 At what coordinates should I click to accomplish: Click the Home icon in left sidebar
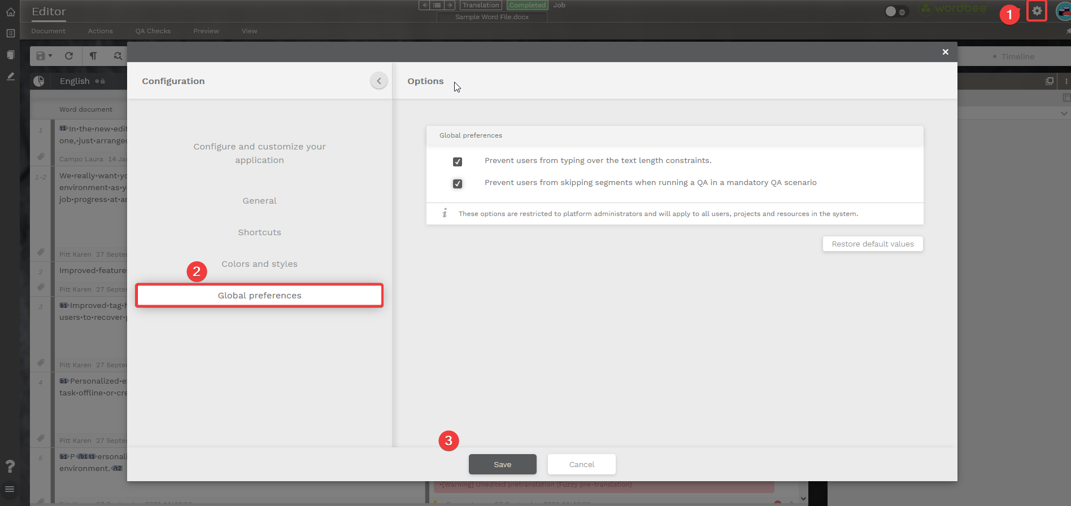10,12
